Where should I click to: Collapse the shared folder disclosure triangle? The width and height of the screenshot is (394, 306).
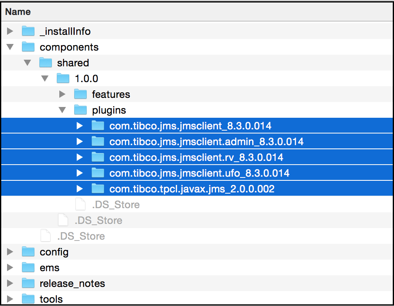[x=28, y=63]
